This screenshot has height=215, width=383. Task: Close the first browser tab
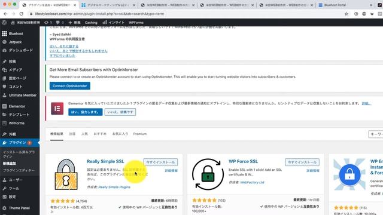[x=75, y=5]
